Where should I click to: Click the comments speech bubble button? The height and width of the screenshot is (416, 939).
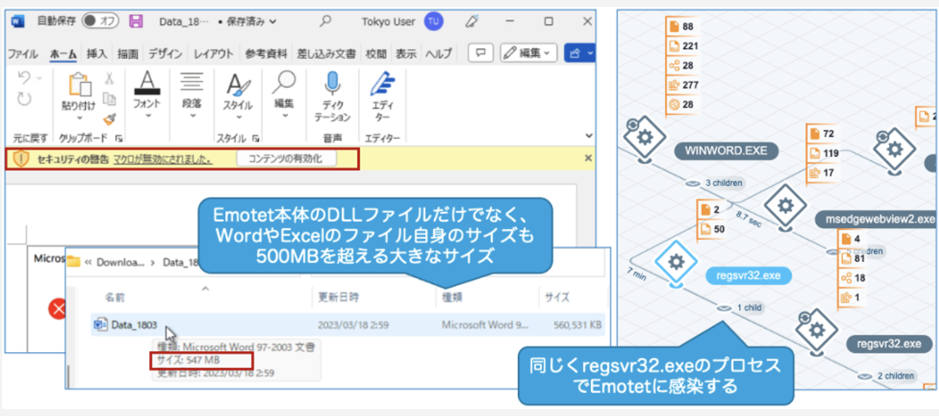480,53
